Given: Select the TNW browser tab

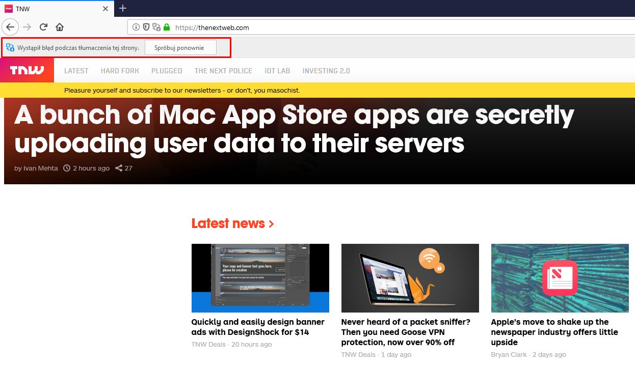Looking at the screenshot, I should (x=56, y=9).
